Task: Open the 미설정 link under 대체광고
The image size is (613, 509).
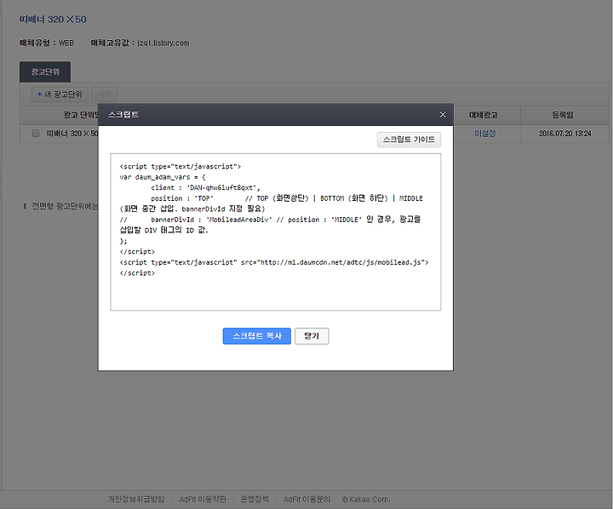Action: 485,134
